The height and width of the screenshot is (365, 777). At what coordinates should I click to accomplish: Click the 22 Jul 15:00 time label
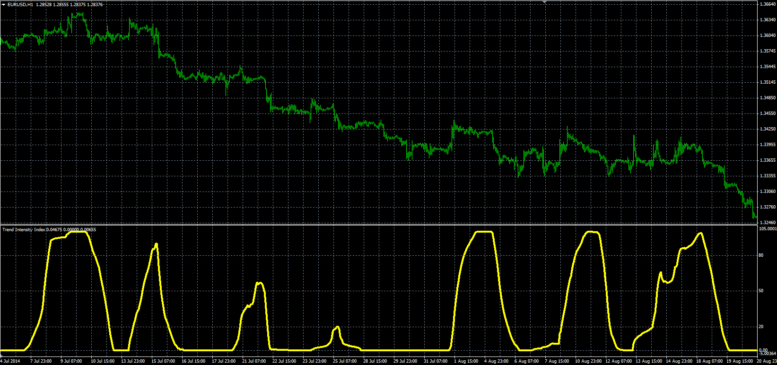pos(284,361)
